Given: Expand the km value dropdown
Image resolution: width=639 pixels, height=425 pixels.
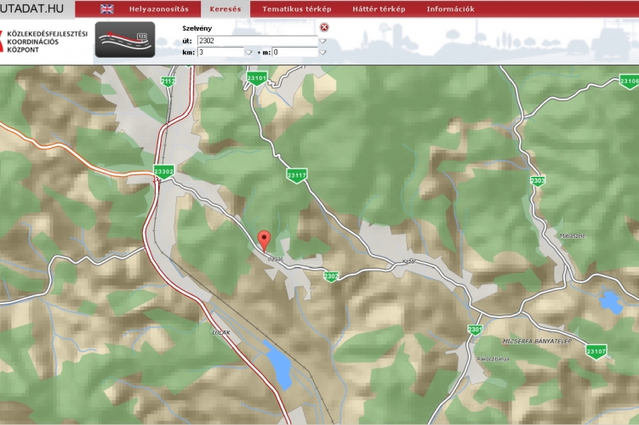Looking at the screenshot, I should [x=248, y=52].
